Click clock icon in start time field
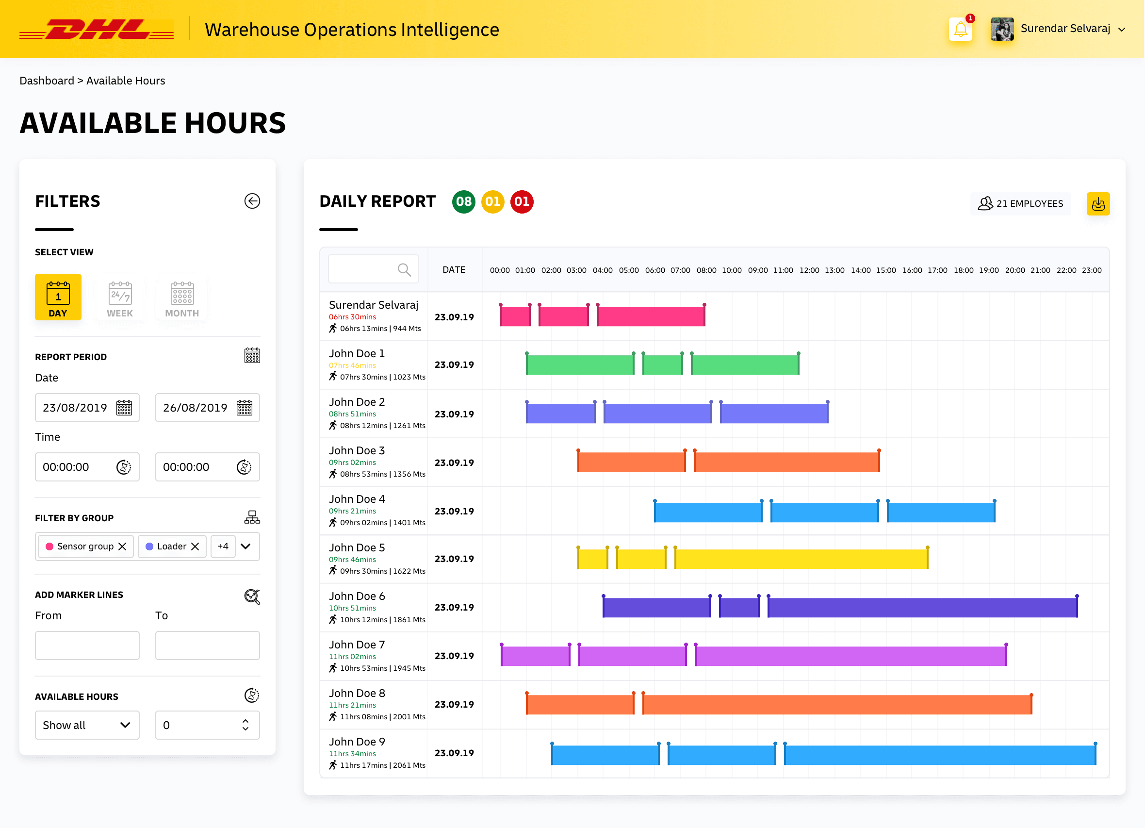The height and width of the screenshot is (828, 1145). (x=124, y=467)
